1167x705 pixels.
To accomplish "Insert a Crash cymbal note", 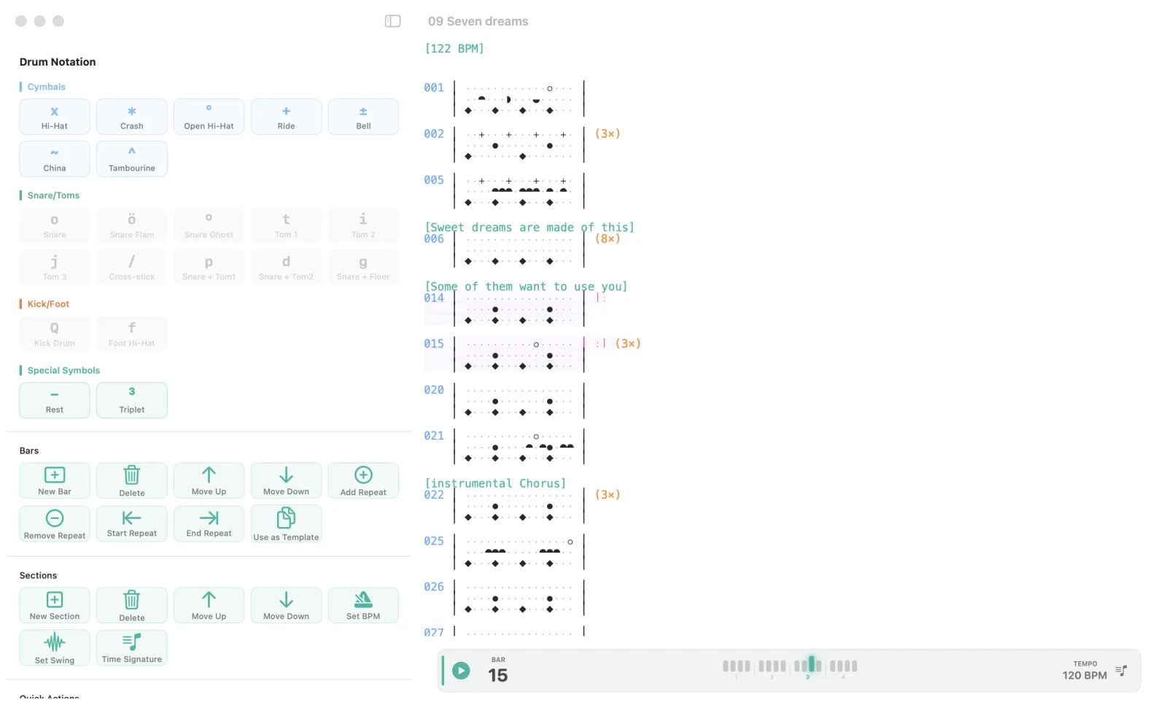I will pyautogui.click(x=132, y=117).
